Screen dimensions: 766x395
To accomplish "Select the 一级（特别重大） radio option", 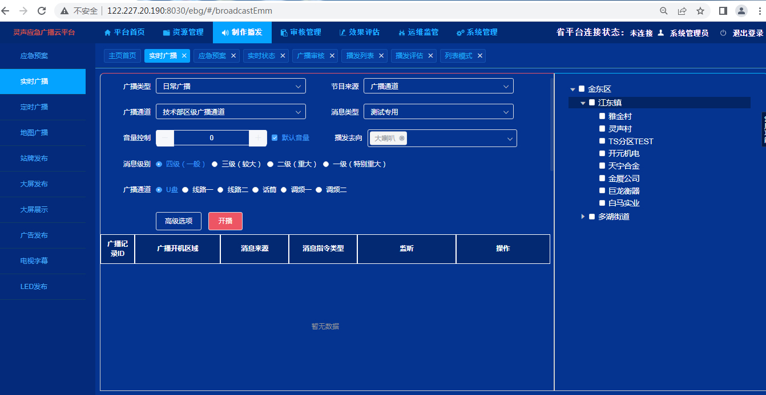I will [326, 164].
